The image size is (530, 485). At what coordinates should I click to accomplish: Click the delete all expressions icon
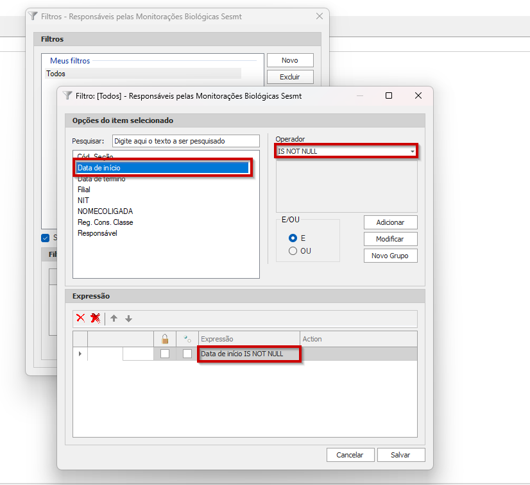point(96,318)
